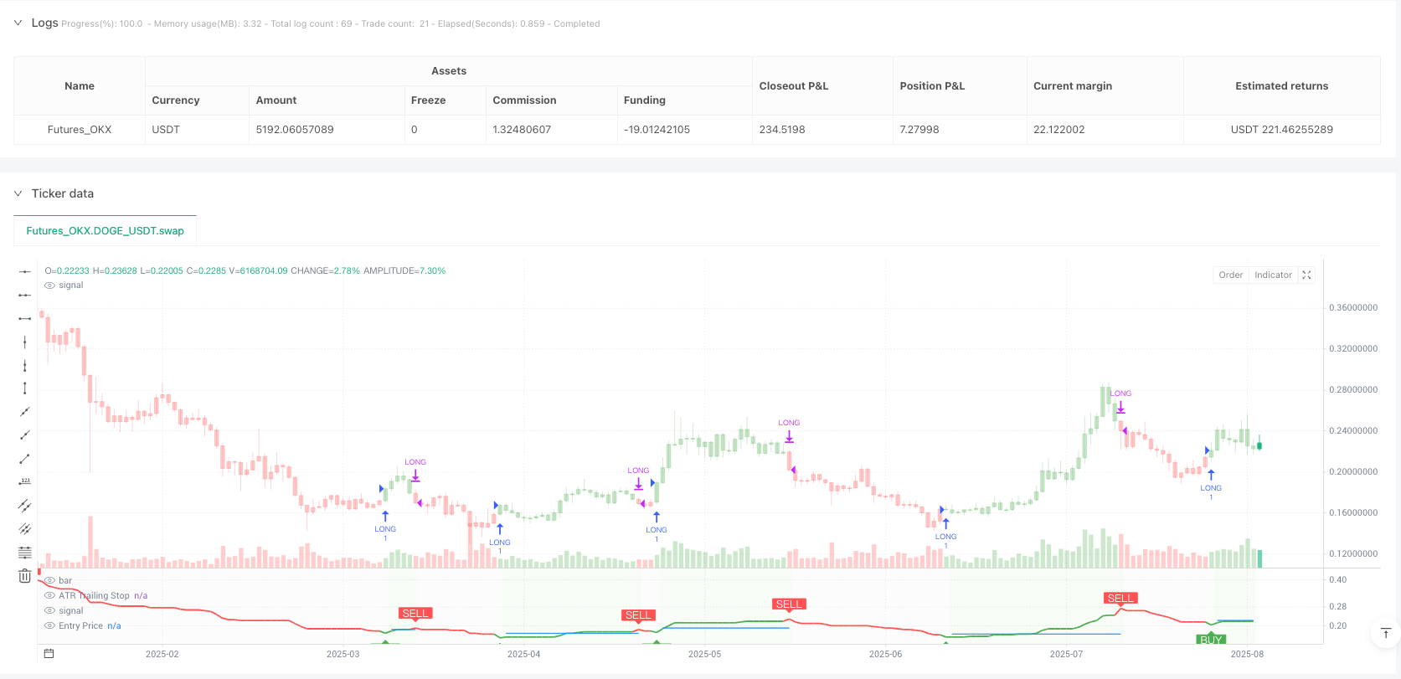The width and height of the screenshot is (1401, 679).
Task: Open the calendar date picker icon
Action: (49, 654)
